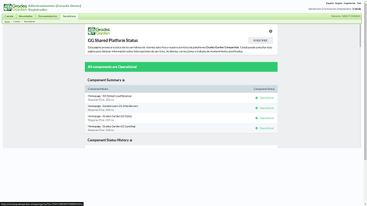Click the GG Shared Platform Status heading
This screenshot has height=206, width=367.
pyautogui.click(x=113, y=41)
